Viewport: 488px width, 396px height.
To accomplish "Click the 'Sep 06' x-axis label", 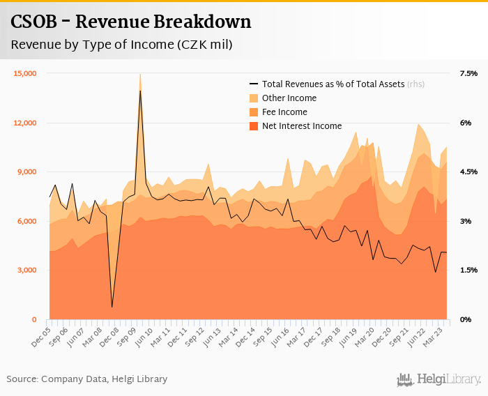I will click(x=58, y=337).
